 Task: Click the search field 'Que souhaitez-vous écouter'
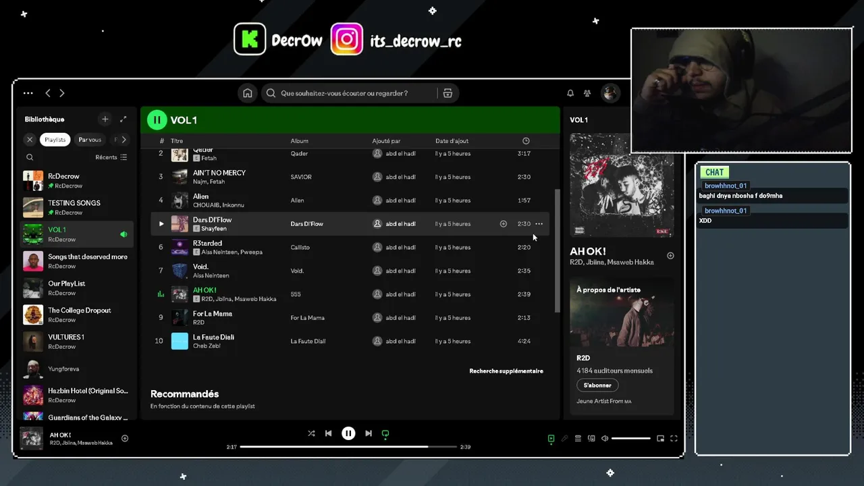pos(348,93)
